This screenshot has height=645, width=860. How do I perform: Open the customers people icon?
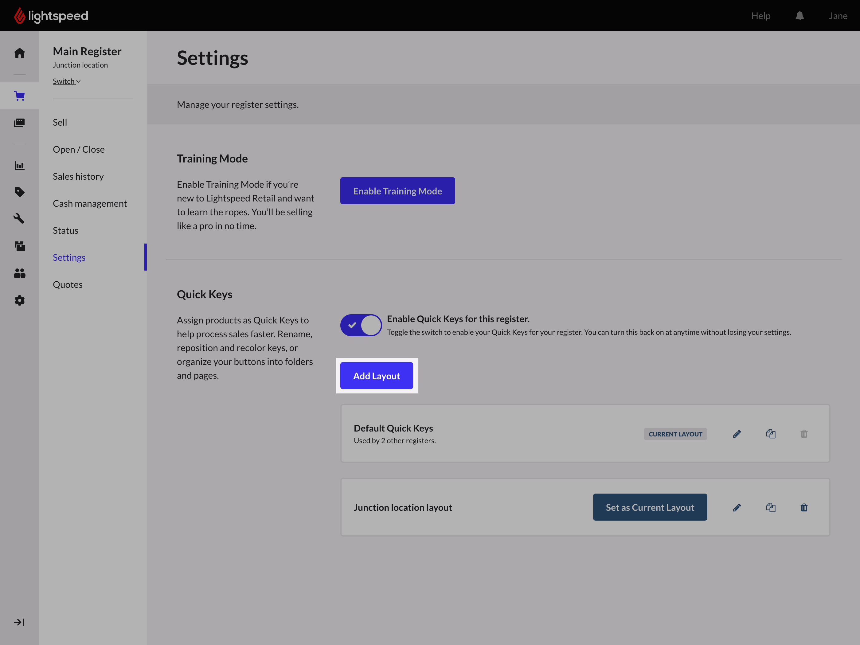pos(19,273)
